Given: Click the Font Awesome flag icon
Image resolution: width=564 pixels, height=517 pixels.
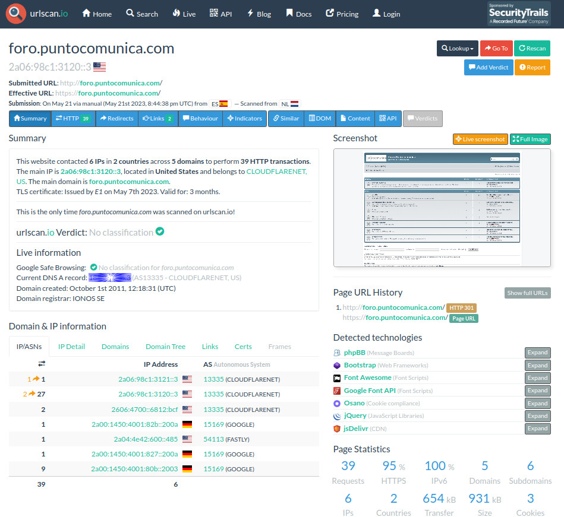Looking at the screenshot, I should click(x=337, y=378).
